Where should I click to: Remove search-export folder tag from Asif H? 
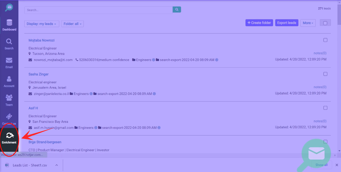click(159, 128)
